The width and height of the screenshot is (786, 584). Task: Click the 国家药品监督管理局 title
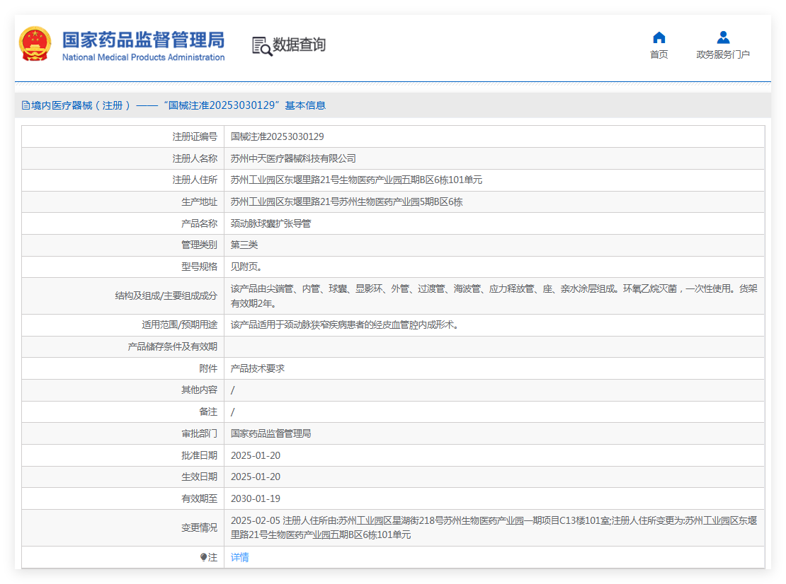coord(143,40)
